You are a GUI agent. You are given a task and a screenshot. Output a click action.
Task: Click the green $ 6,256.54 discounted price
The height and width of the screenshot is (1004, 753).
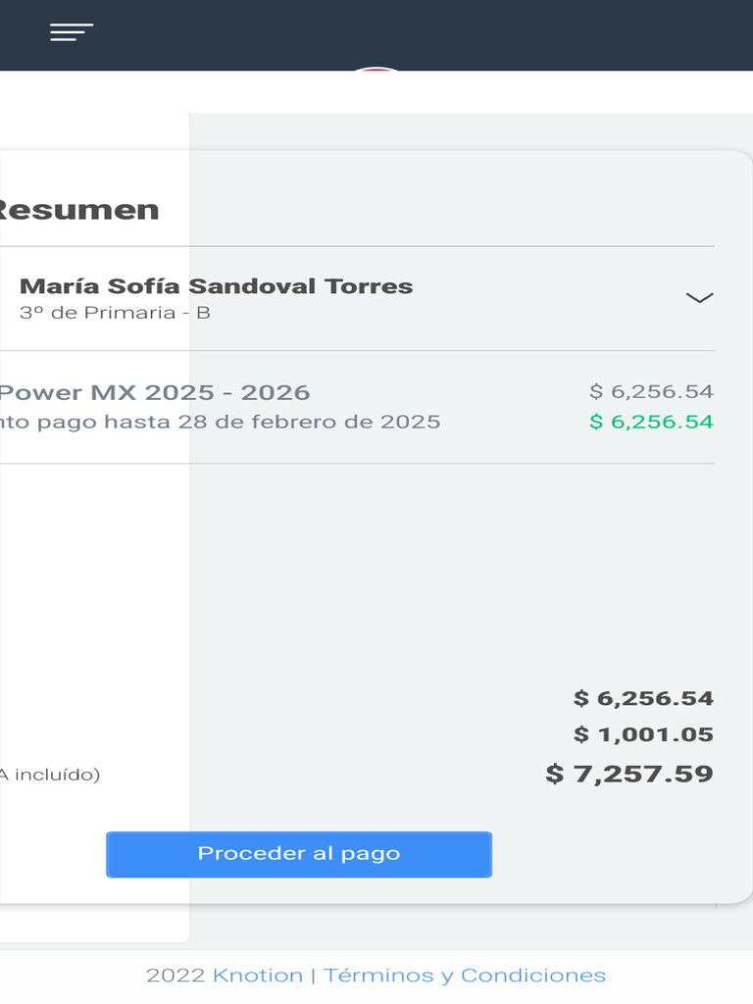pos(651,423)
